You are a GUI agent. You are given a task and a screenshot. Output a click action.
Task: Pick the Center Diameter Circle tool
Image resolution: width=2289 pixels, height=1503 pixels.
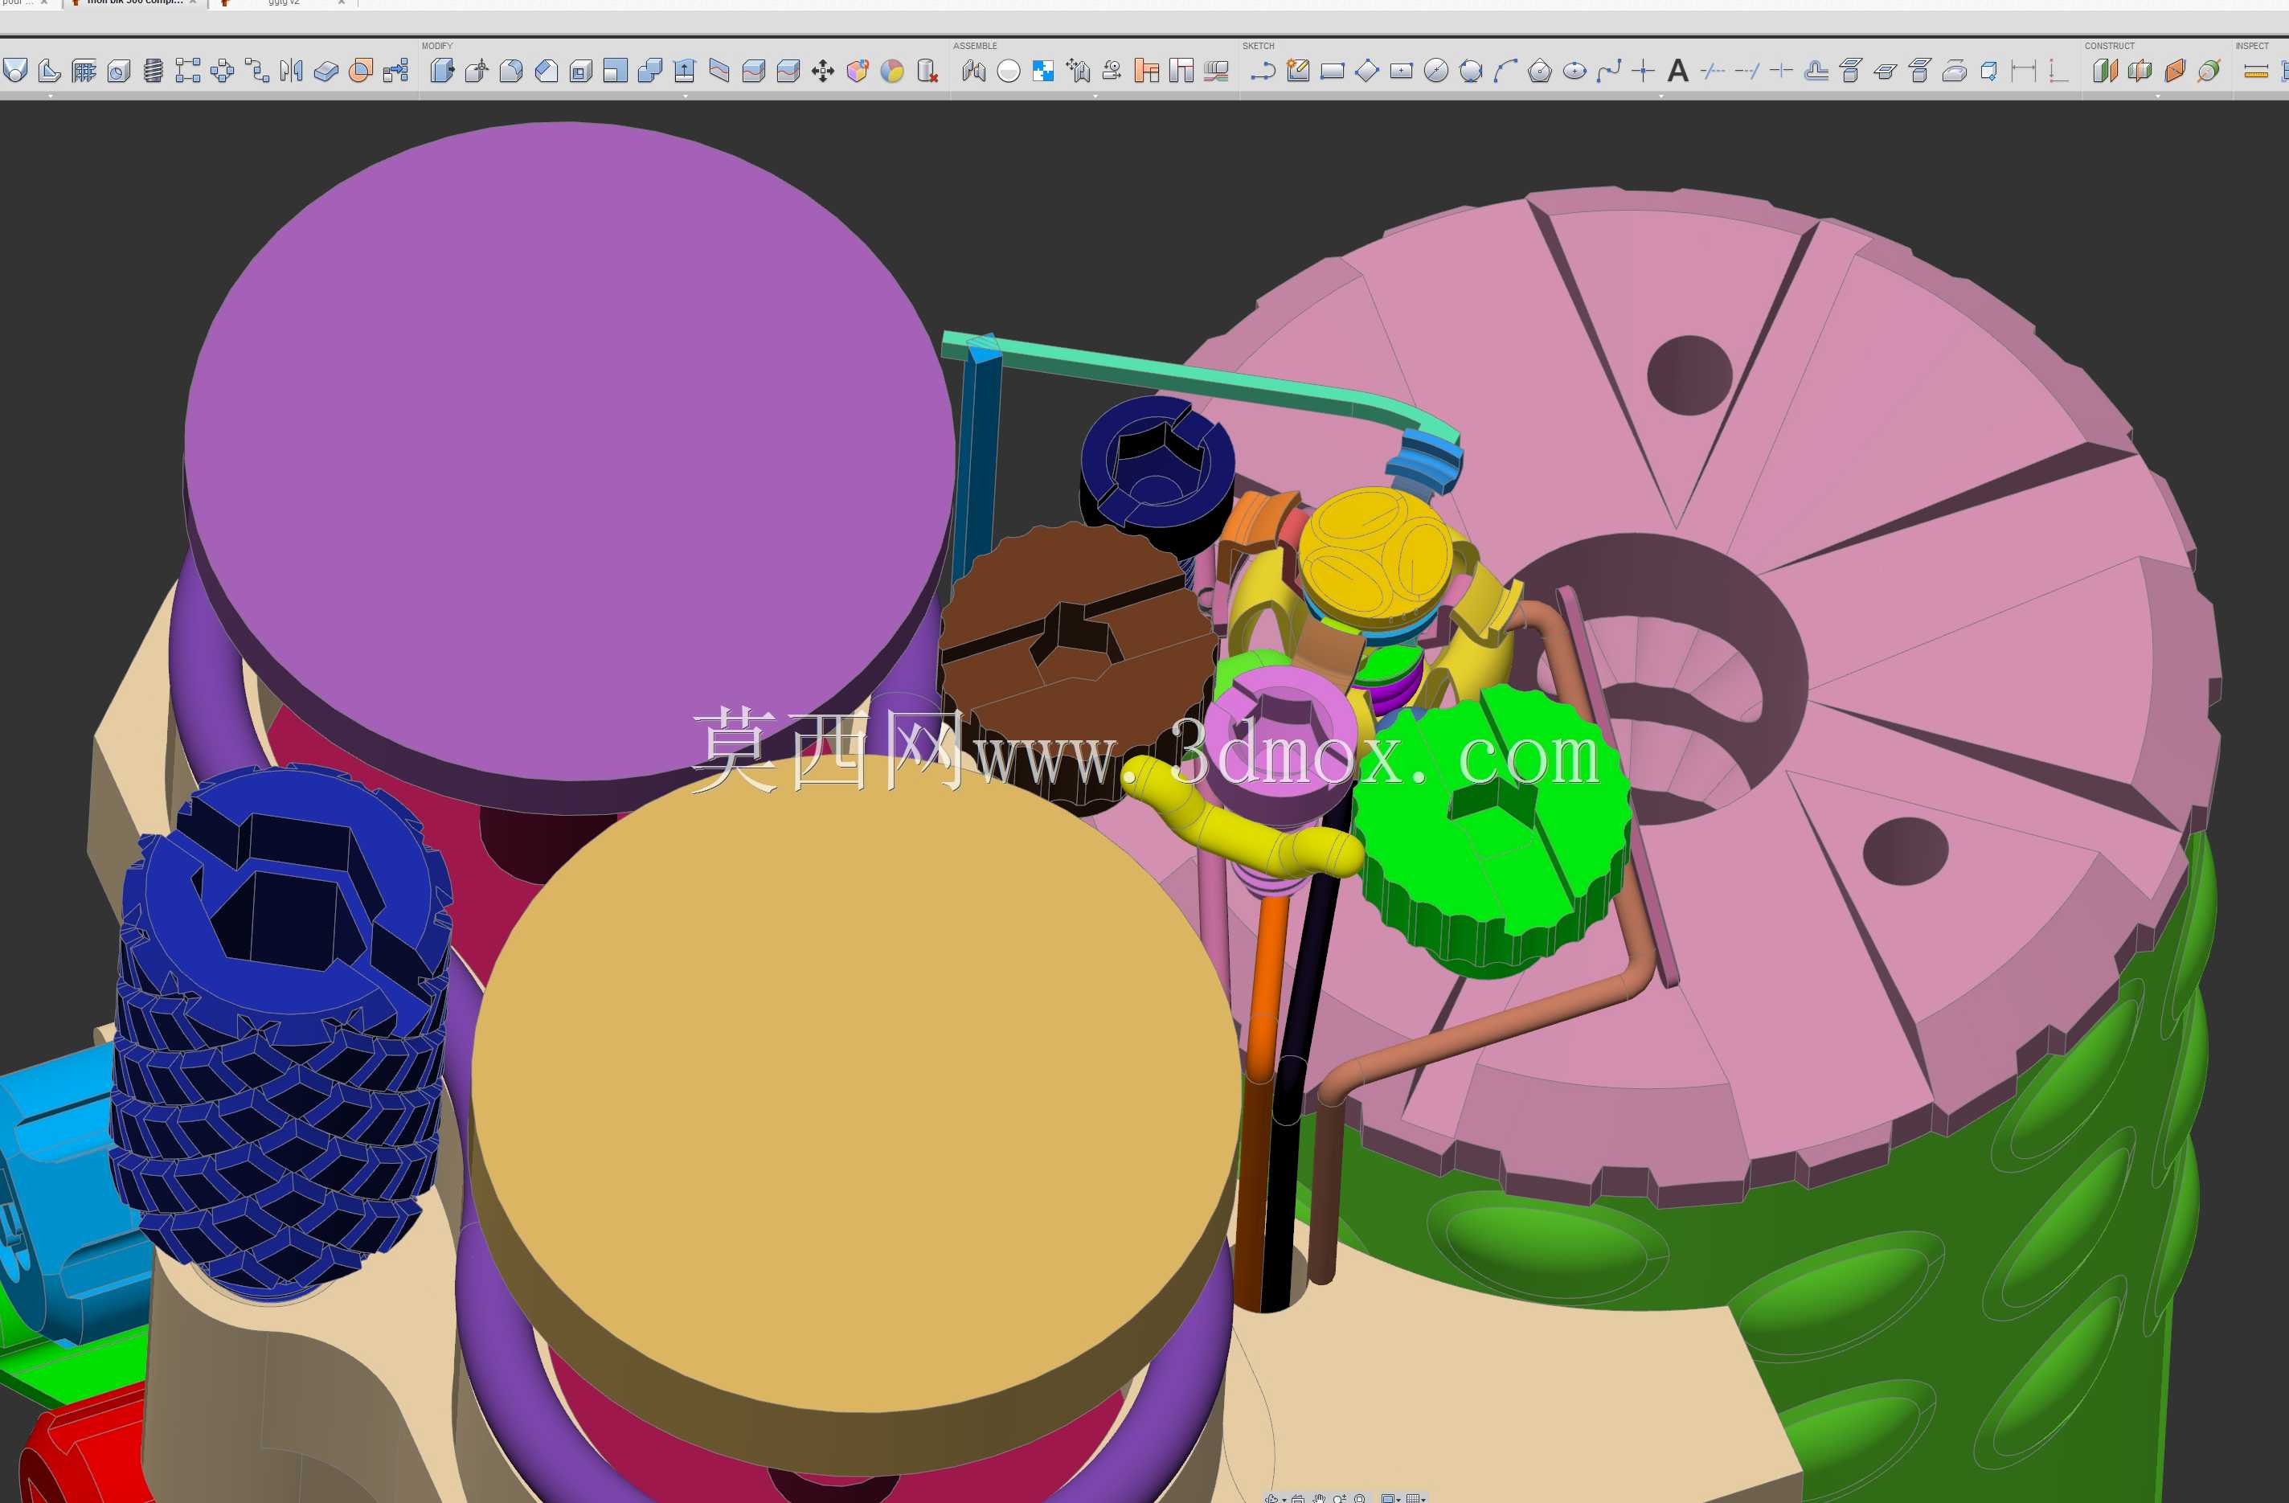pos(1436,70)
